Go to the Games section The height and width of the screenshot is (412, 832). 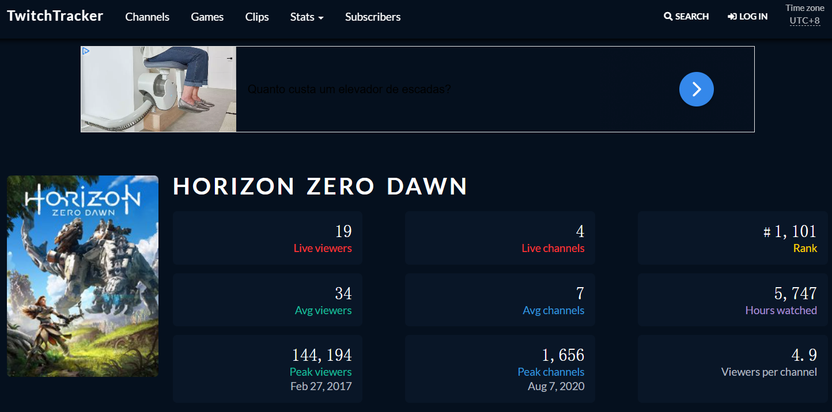(207, 17)
